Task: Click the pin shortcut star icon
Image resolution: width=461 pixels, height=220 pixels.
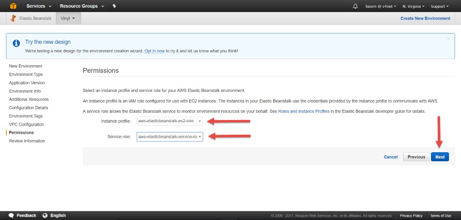Action: pos(114,6)
